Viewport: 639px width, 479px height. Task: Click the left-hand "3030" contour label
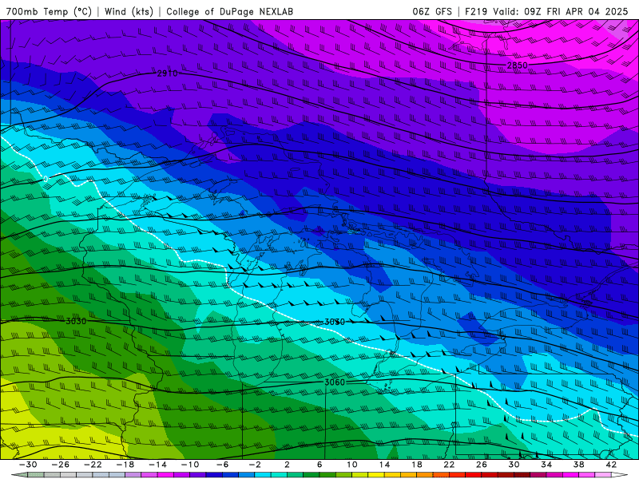pos(76,321)
